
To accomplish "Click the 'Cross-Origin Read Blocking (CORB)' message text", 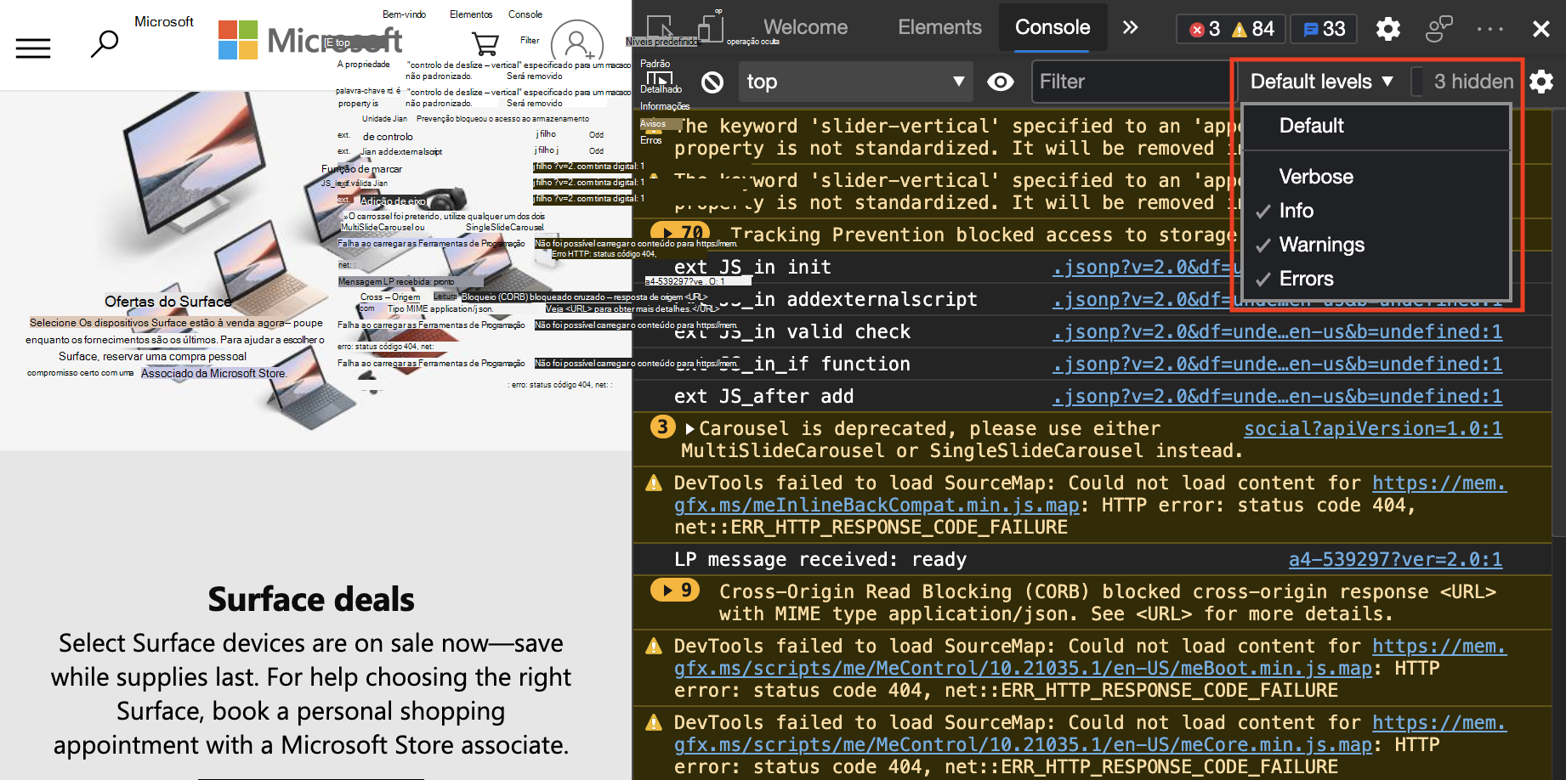I will coord(1108,603).
